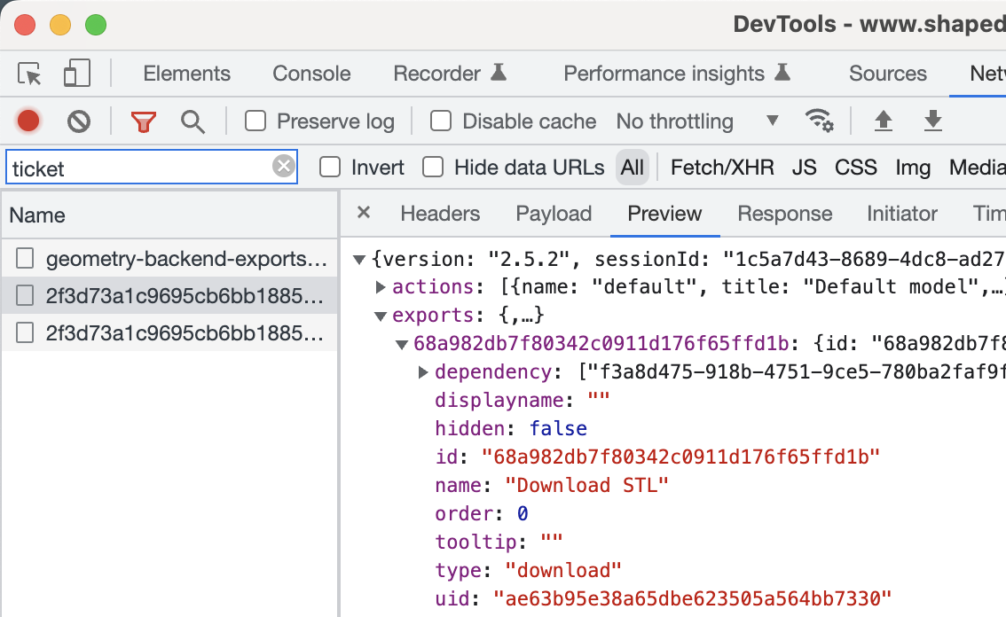Switch to the Console tab
The width and height of the screenshot is (1006, 617).
tap(311, 74)
